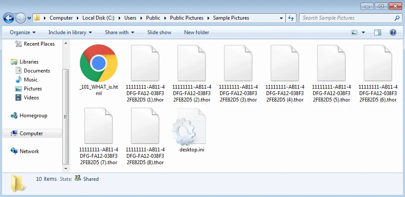Viewport: 405px width, 197px height.
Task: Select Computer in the navigation pane
Action: [x=32, y=133]
